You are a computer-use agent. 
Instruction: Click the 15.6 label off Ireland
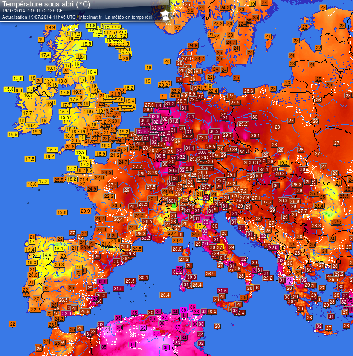18,78
